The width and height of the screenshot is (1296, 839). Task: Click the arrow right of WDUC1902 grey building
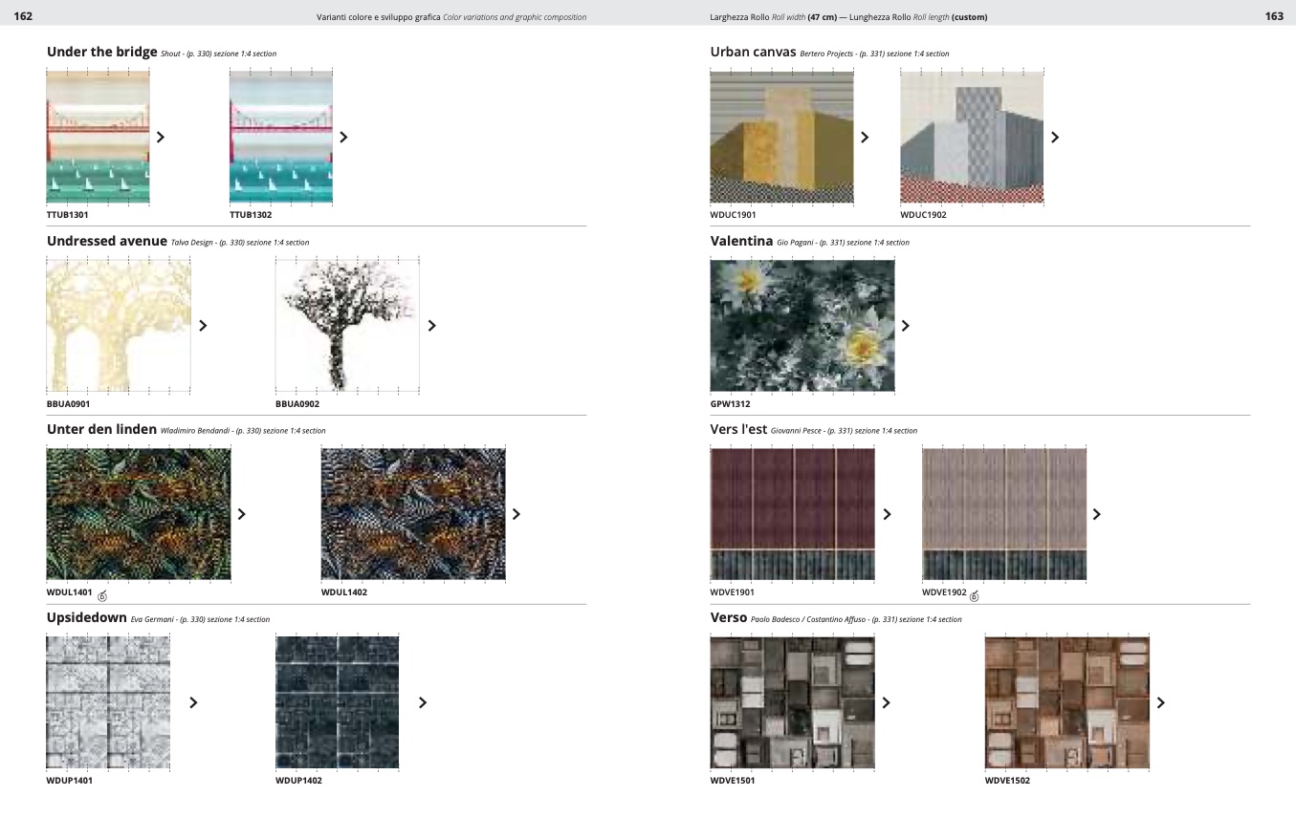point(1055,138)
